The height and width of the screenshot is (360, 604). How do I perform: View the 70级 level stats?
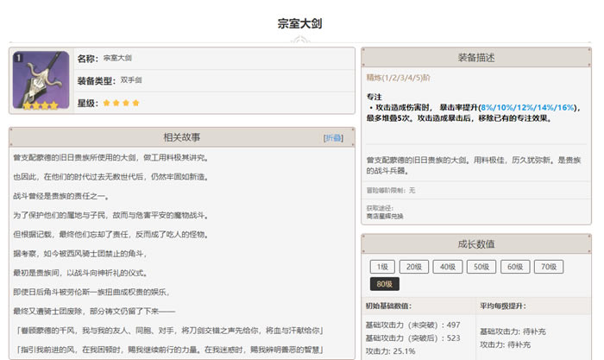tap(549, 267)
